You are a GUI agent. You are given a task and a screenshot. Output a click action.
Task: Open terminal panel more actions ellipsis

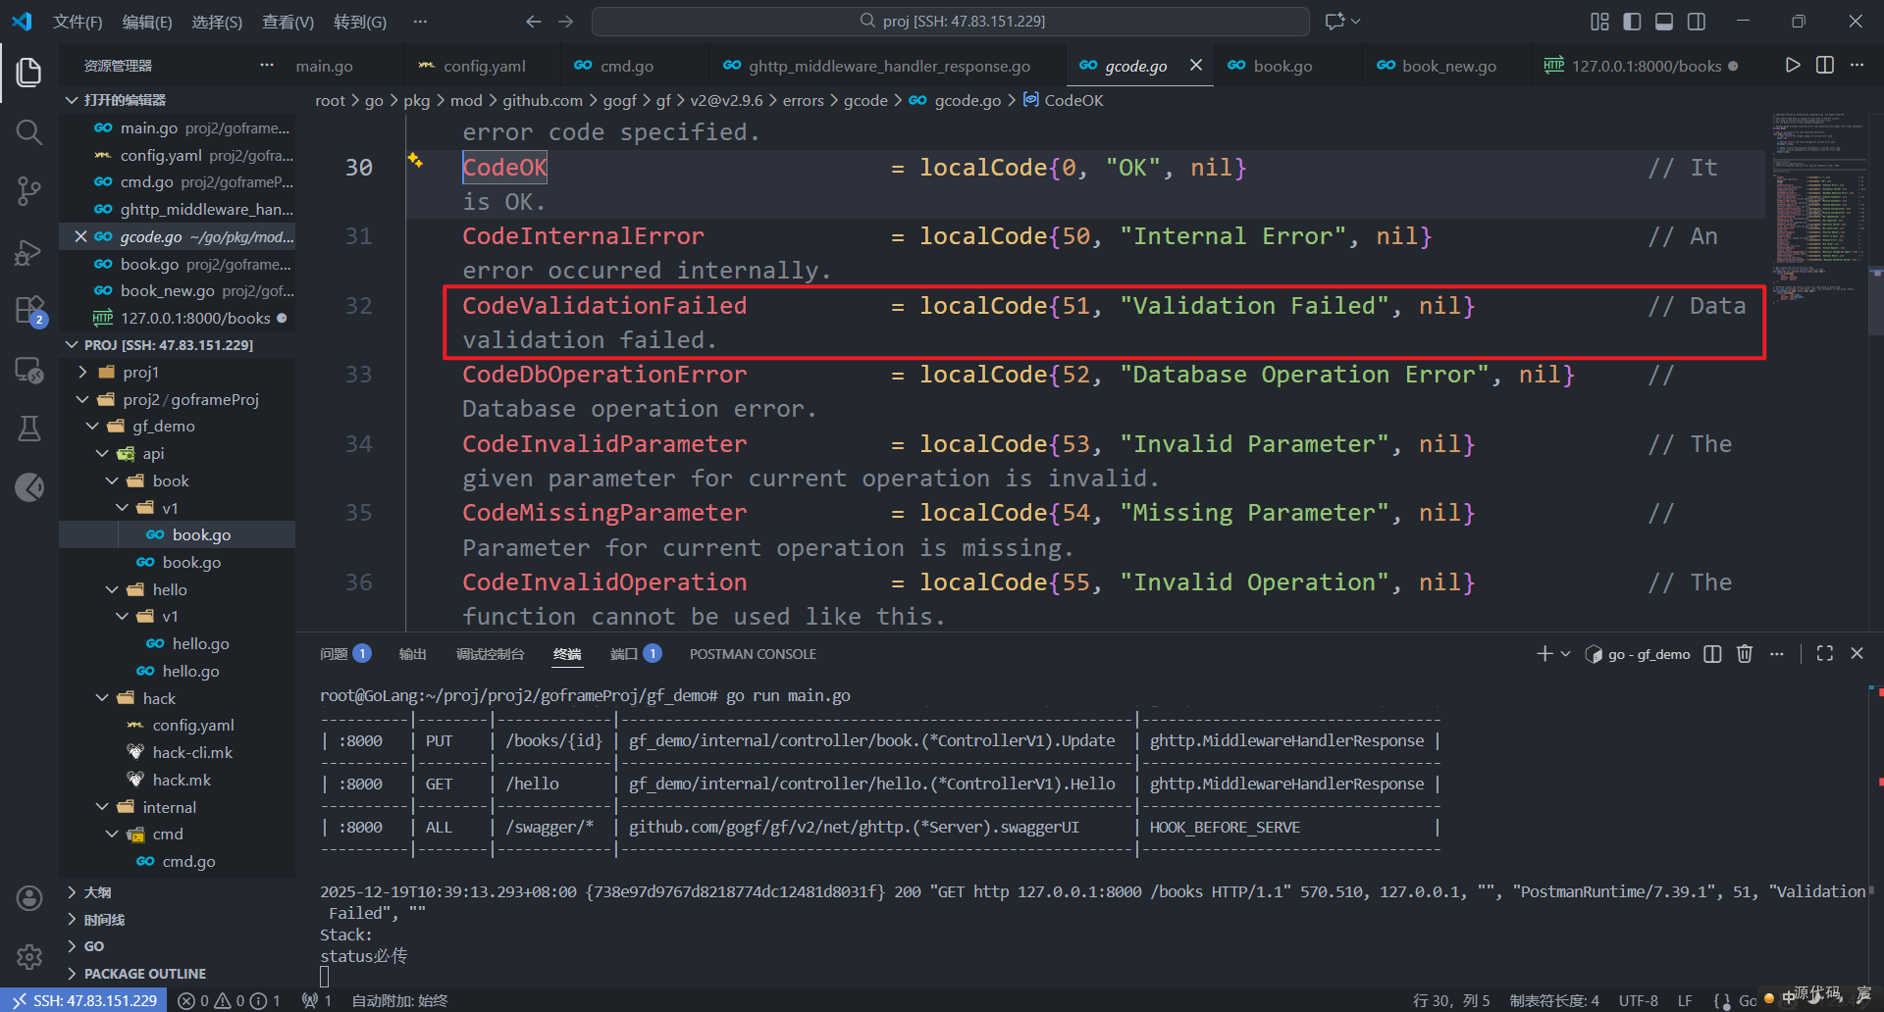pyautogui.click(x=1777, y=654)
